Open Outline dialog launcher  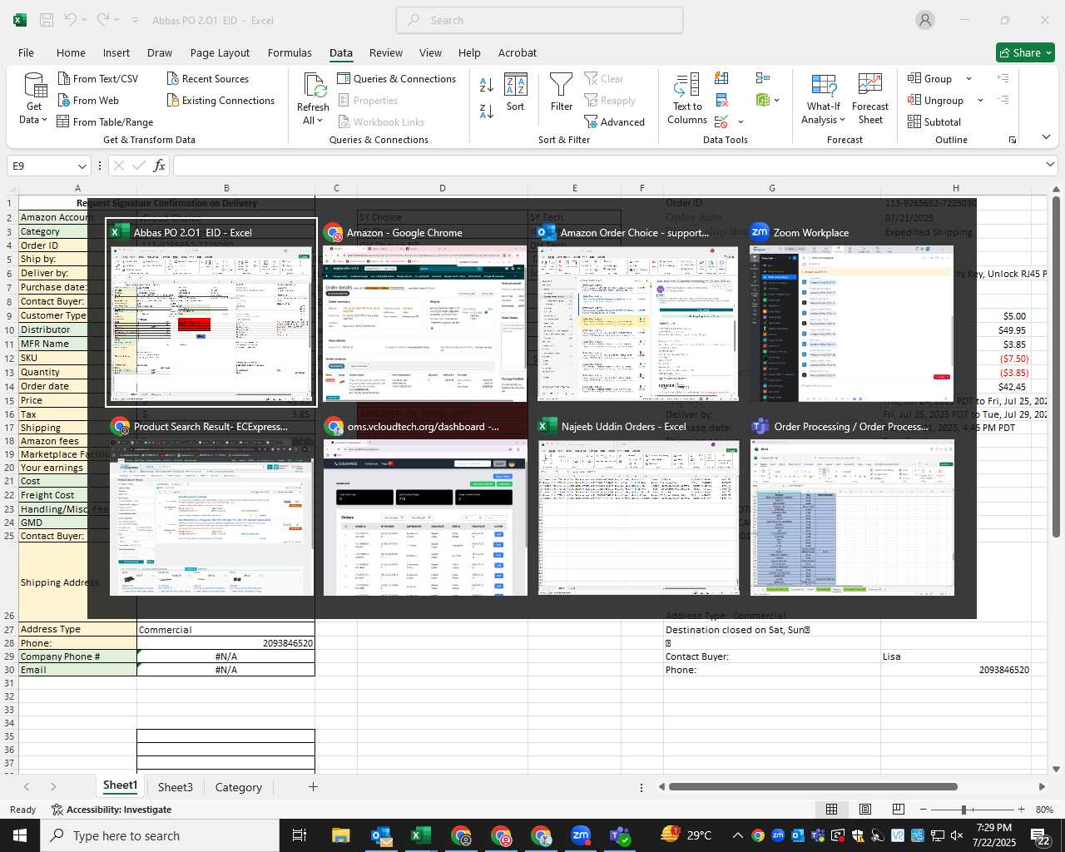(x=1013, y=140)
